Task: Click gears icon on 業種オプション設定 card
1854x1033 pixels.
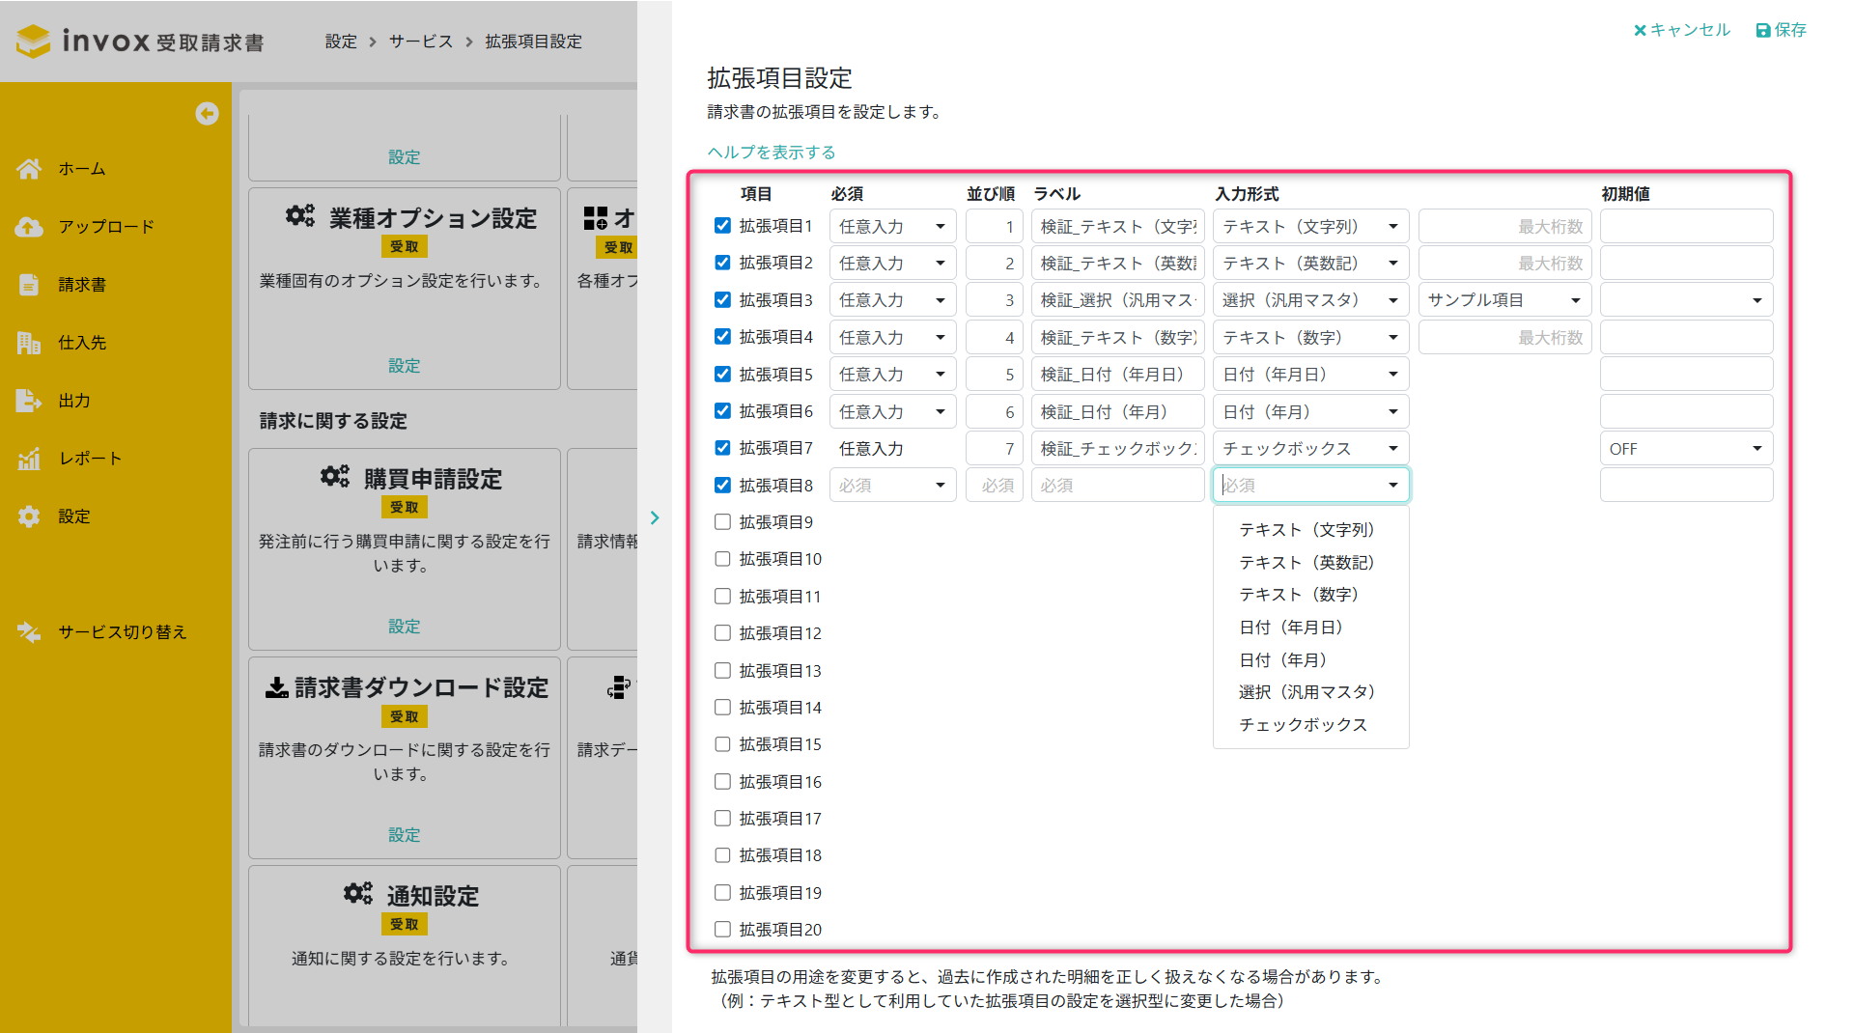Action: (x=300, y=216)
